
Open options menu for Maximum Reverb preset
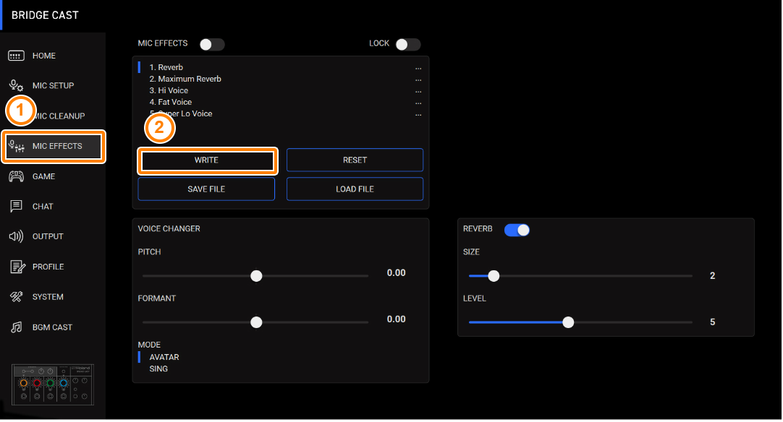418,79
